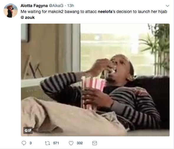Click the retweet count 571
The image size is (174, 149).
coord(56,143)
